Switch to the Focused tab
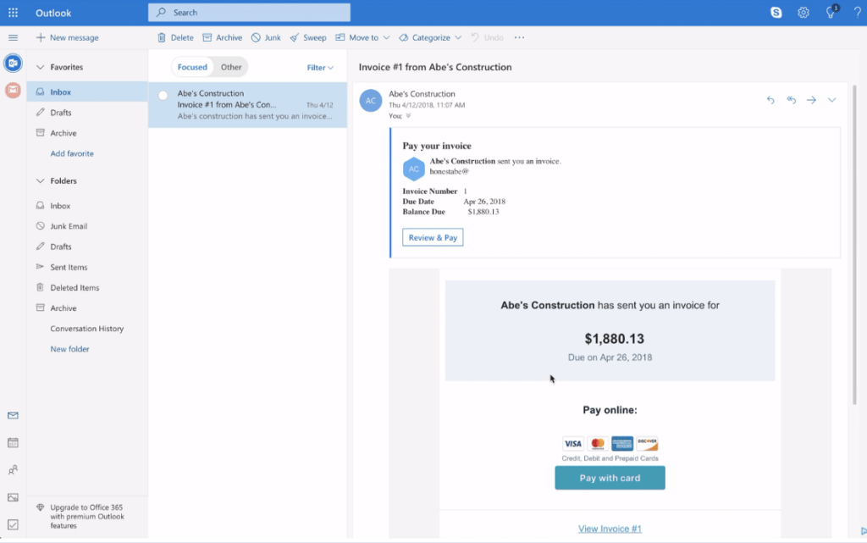This screenshot has height=543, width=867. click(x=192, y=67)
